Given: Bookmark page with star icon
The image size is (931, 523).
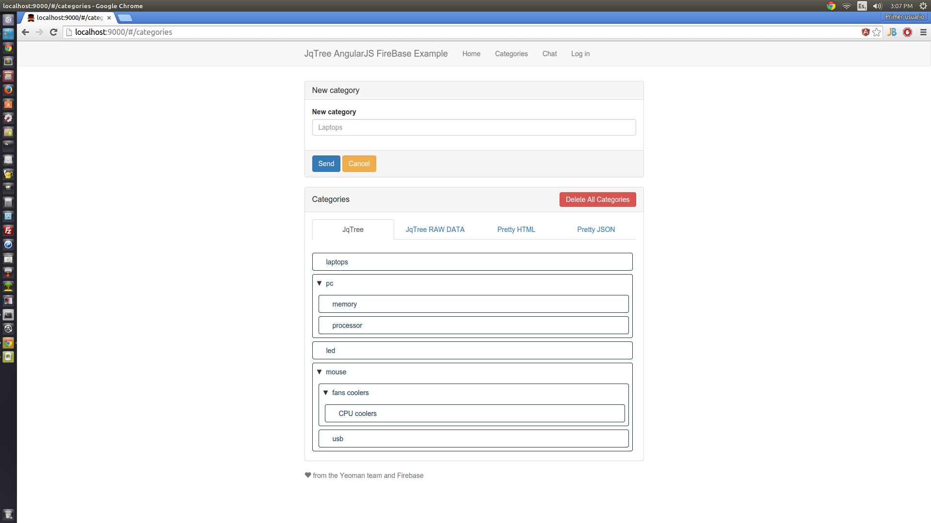Looking at the screenshot, I should (877, 32).
